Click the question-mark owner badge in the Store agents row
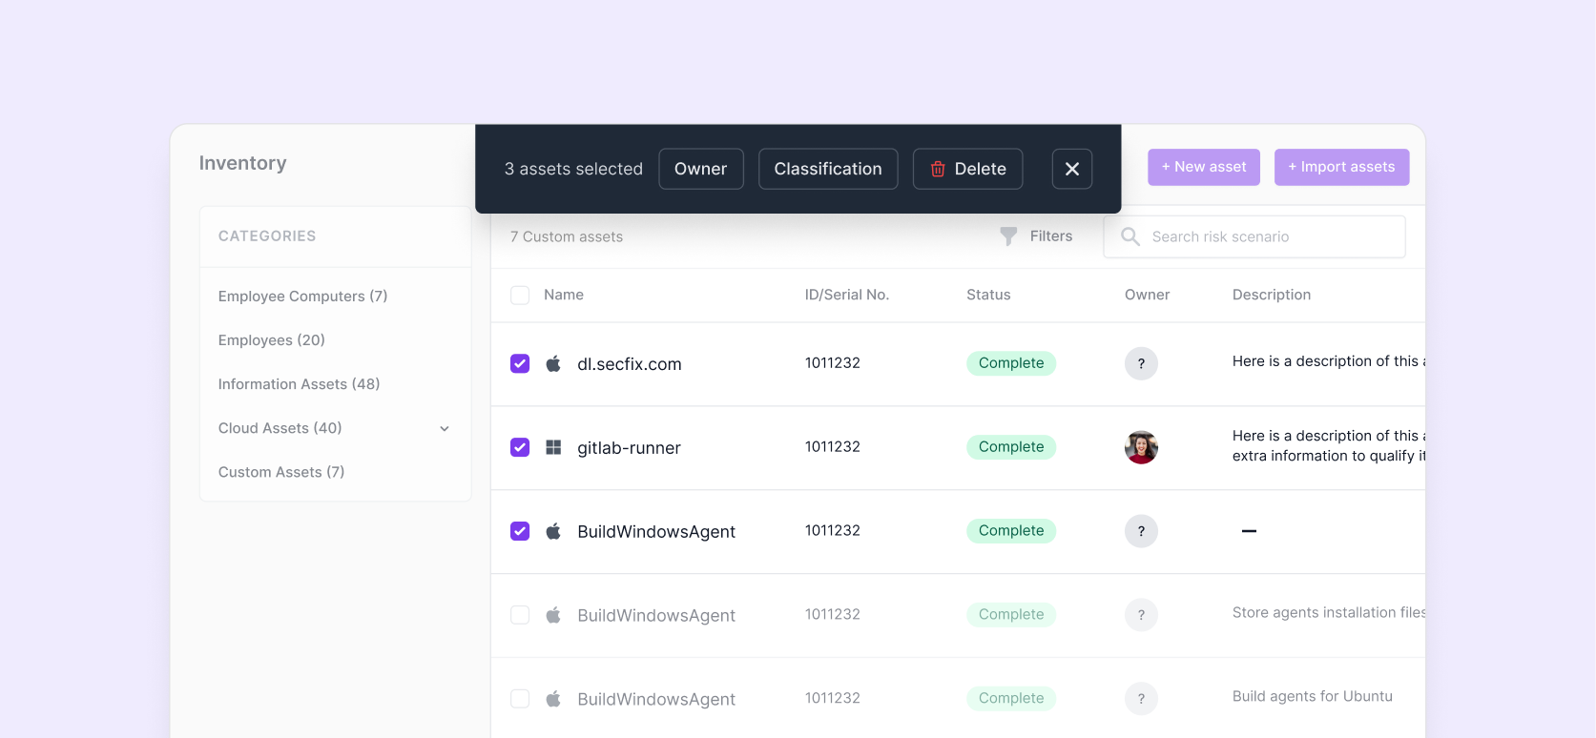The height and width of the screenshot is (738, 1596). click(x=1141, y=615)
